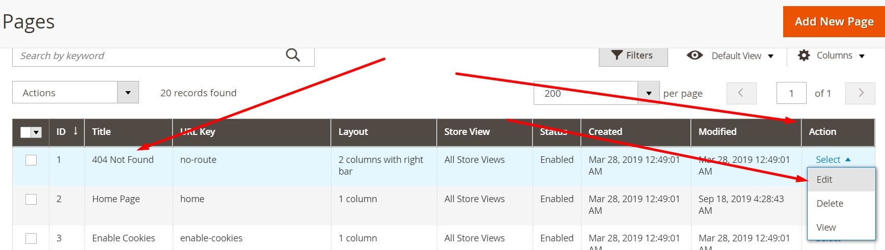The image size is (885, 250).
Task: Click the Add New Page button
Action: (834, 21)
